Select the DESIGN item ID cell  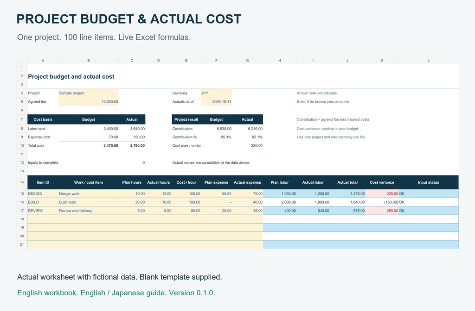[43, 194]
